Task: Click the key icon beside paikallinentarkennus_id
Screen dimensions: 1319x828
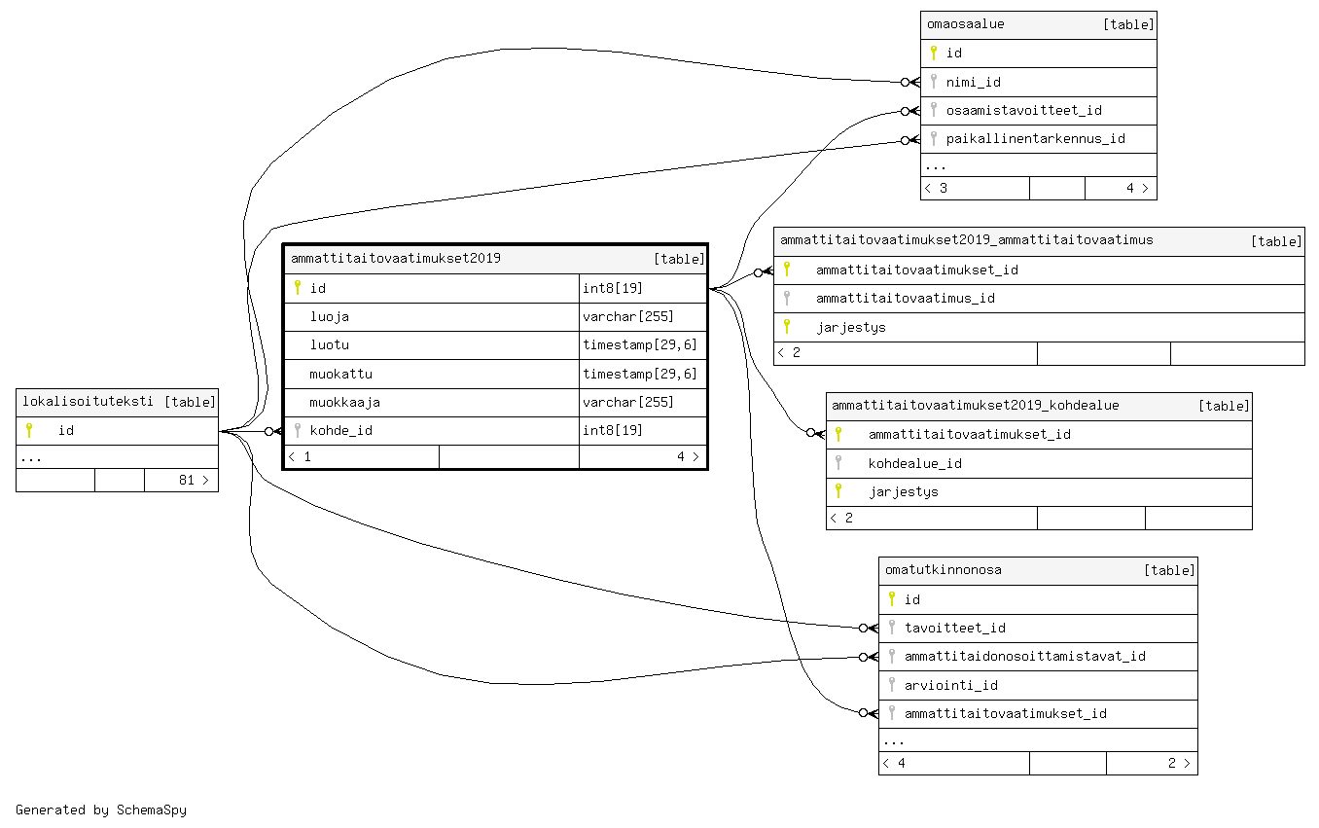Action: click(934, 138)
